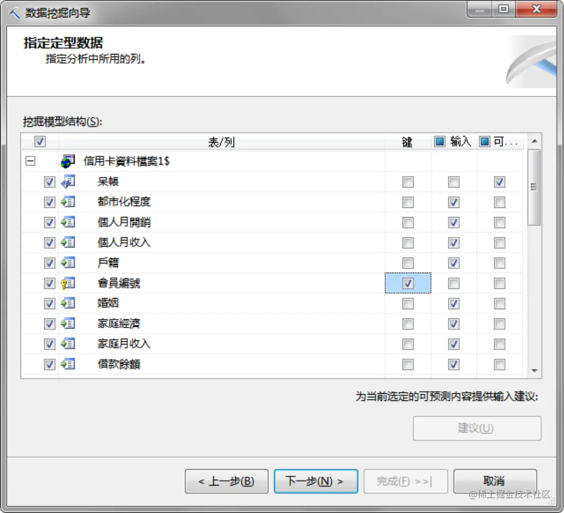Click the 完成(F) finish button
564x513 pixels.
tap(406, 481)
